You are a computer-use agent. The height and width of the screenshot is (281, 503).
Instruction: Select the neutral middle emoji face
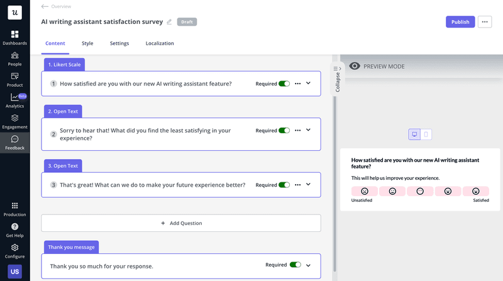click(x=420, y=191)
